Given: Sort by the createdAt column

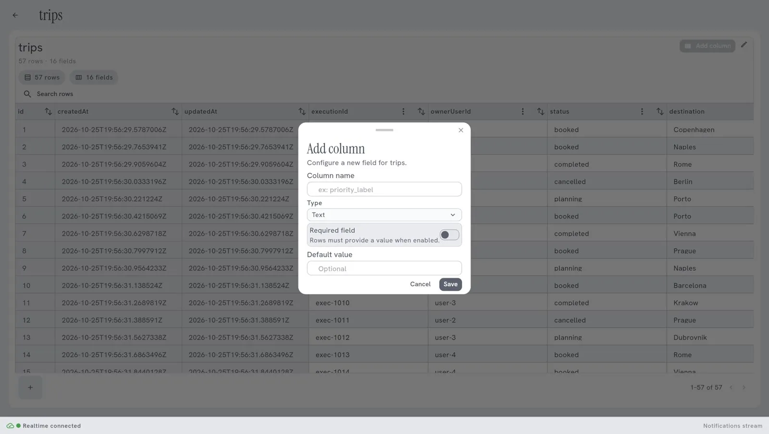Looking at the screenshot, I should tap(175, 111).
